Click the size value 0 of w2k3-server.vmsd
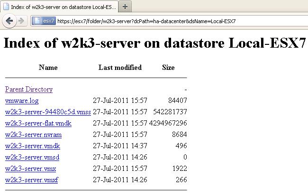Viewport: 308px width, 194px height. point(185,157)
